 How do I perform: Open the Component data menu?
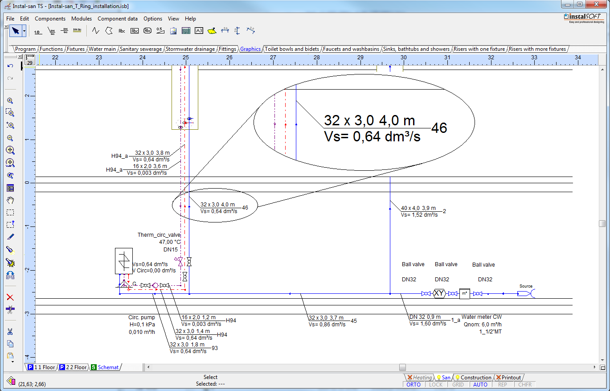[118, 19]
